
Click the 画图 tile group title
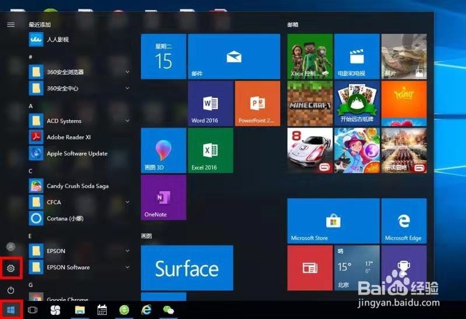(x=147, y=236)
